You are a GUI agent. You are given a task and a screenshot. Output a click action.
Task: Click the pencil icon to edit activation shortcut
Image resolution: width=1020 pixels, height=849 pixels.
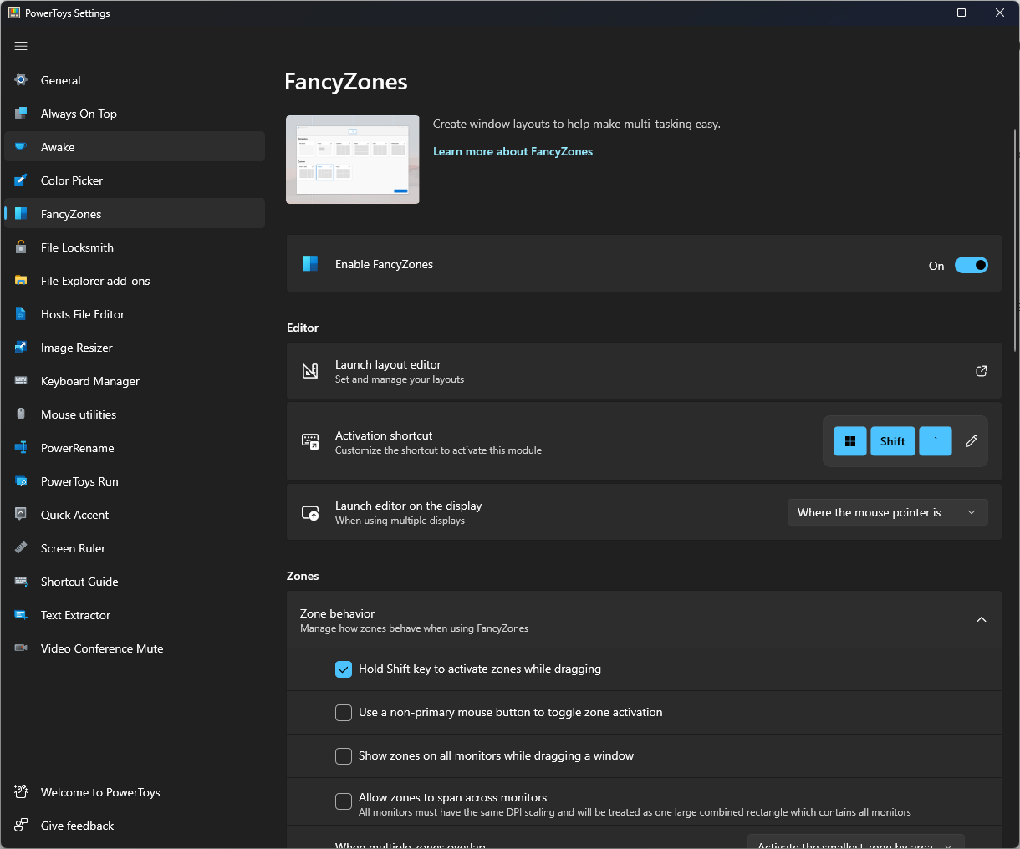pos(971,440)
